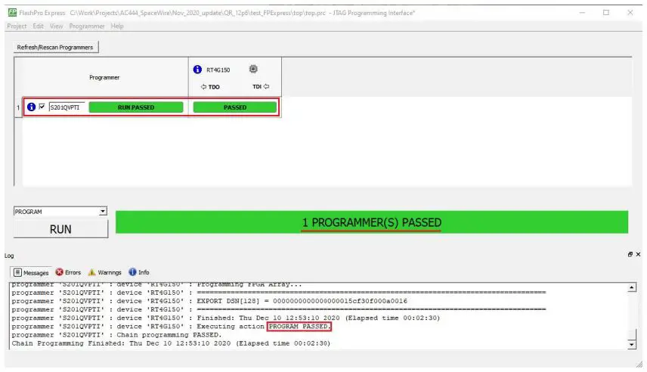Viewport: 647px width, 372px height.
Task: Open the PROGRAM action dropdown
Action: 60,212
